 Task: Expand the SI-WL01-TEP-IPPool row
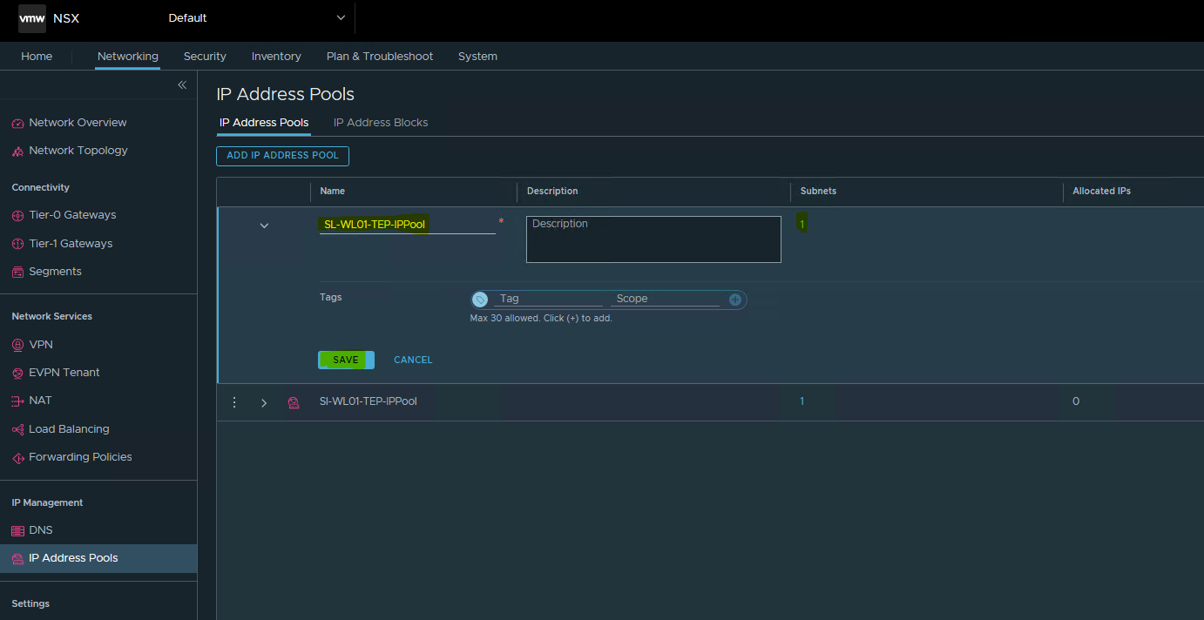tap(264, 402)
